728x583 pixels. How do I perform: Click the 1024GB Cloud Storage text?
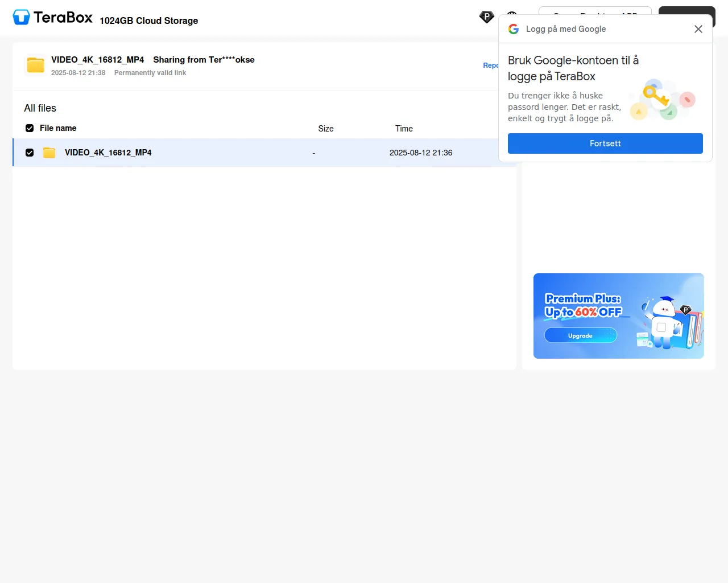[149, 20]
